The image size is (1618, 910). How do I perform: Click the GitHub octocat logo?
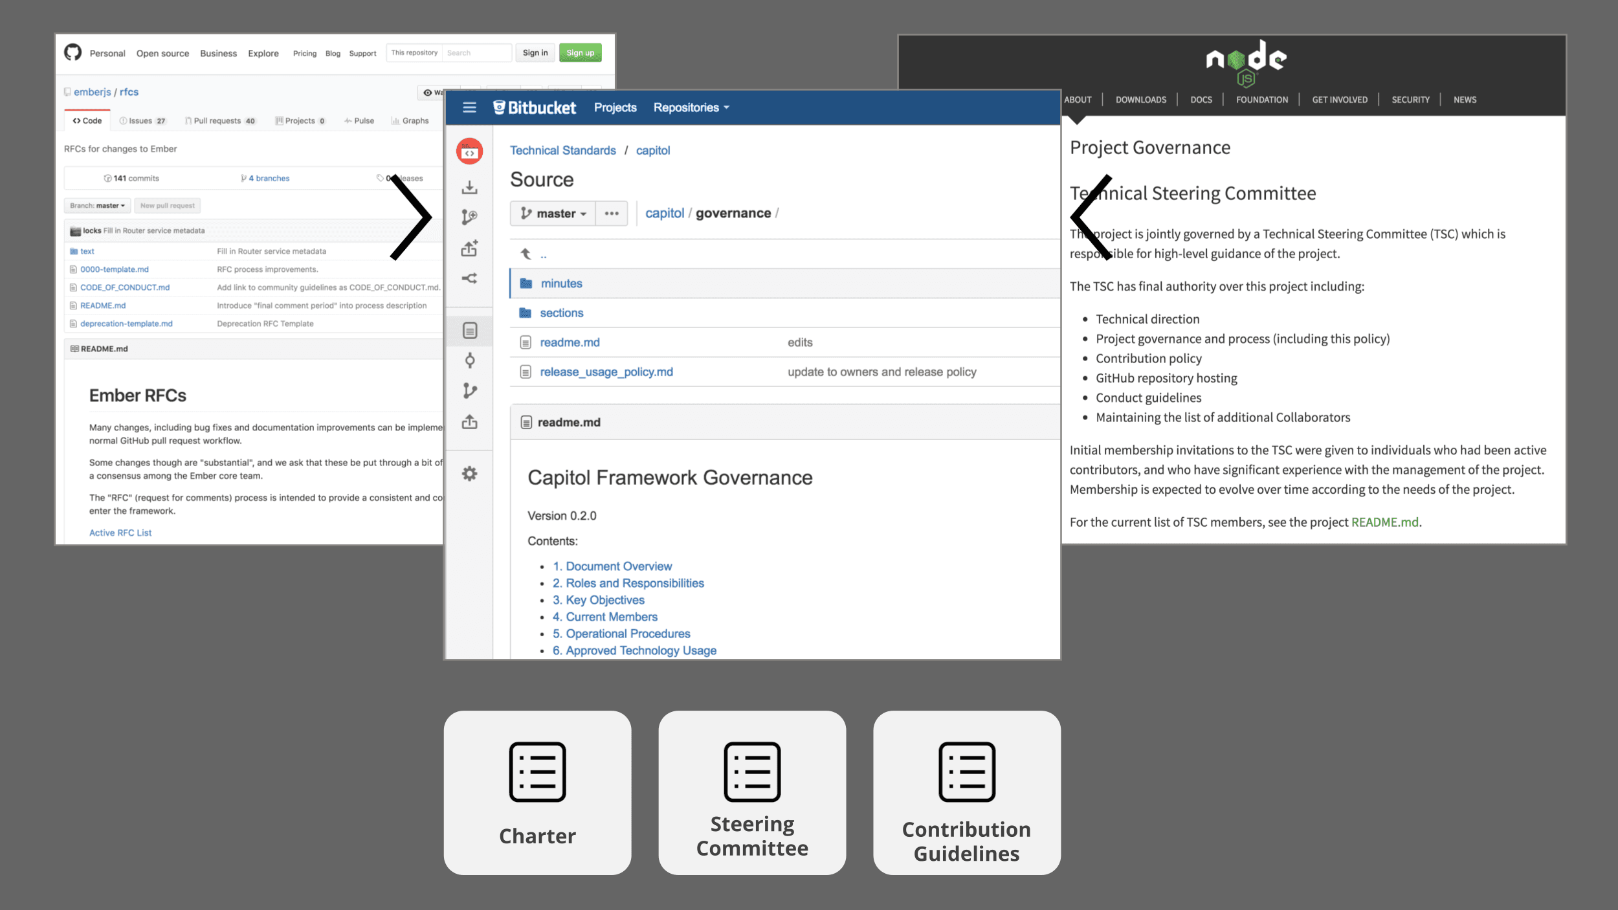click(72, 52)
